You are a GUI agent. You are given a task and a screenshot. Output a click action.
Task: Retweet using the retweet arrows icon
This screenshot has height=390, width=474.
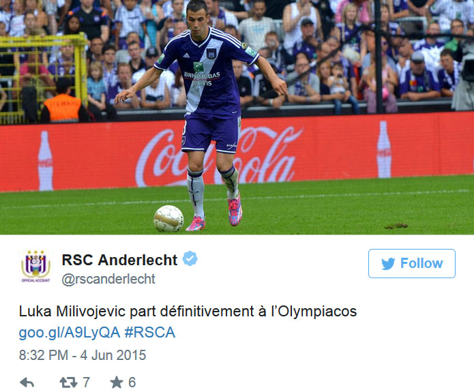(x=68, y=382)
